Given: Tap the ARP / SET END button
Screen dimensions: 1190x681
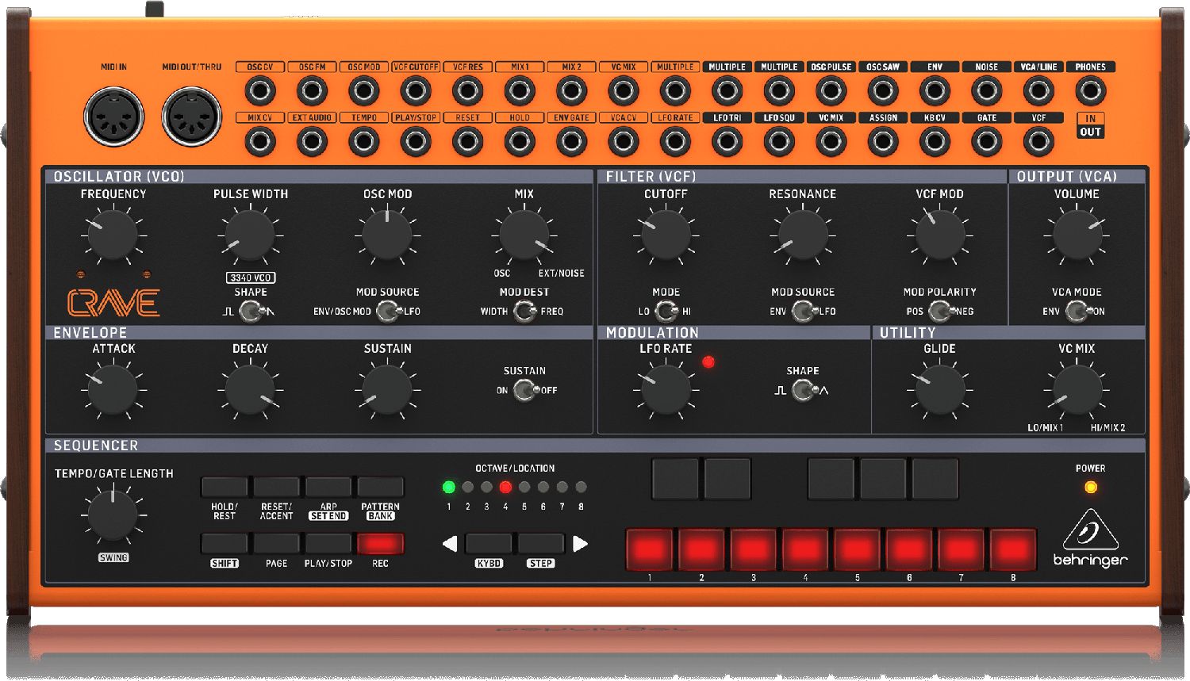Looking at the screenshot, I should click(328, 487).
